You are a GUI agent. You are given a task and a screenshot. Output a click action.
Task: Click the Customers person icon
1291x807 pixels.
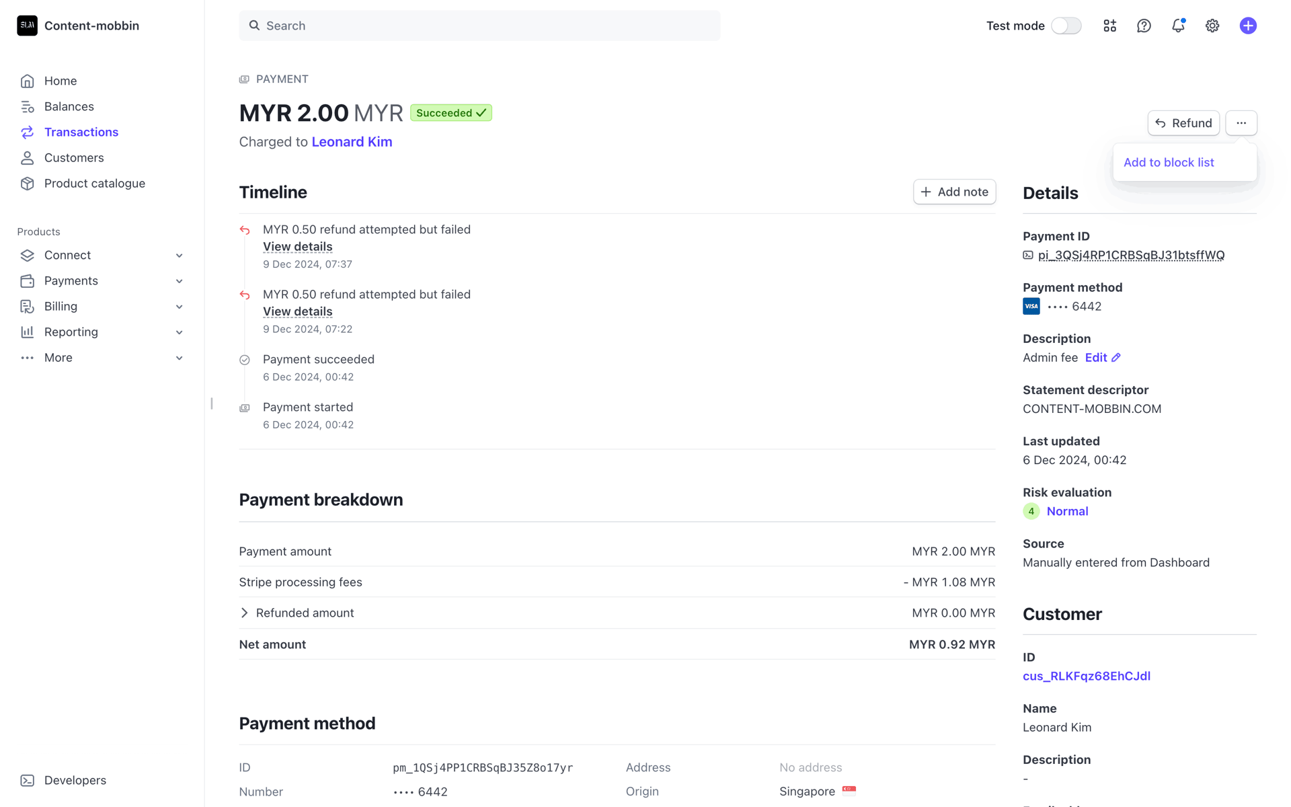(x=27, y=157)
